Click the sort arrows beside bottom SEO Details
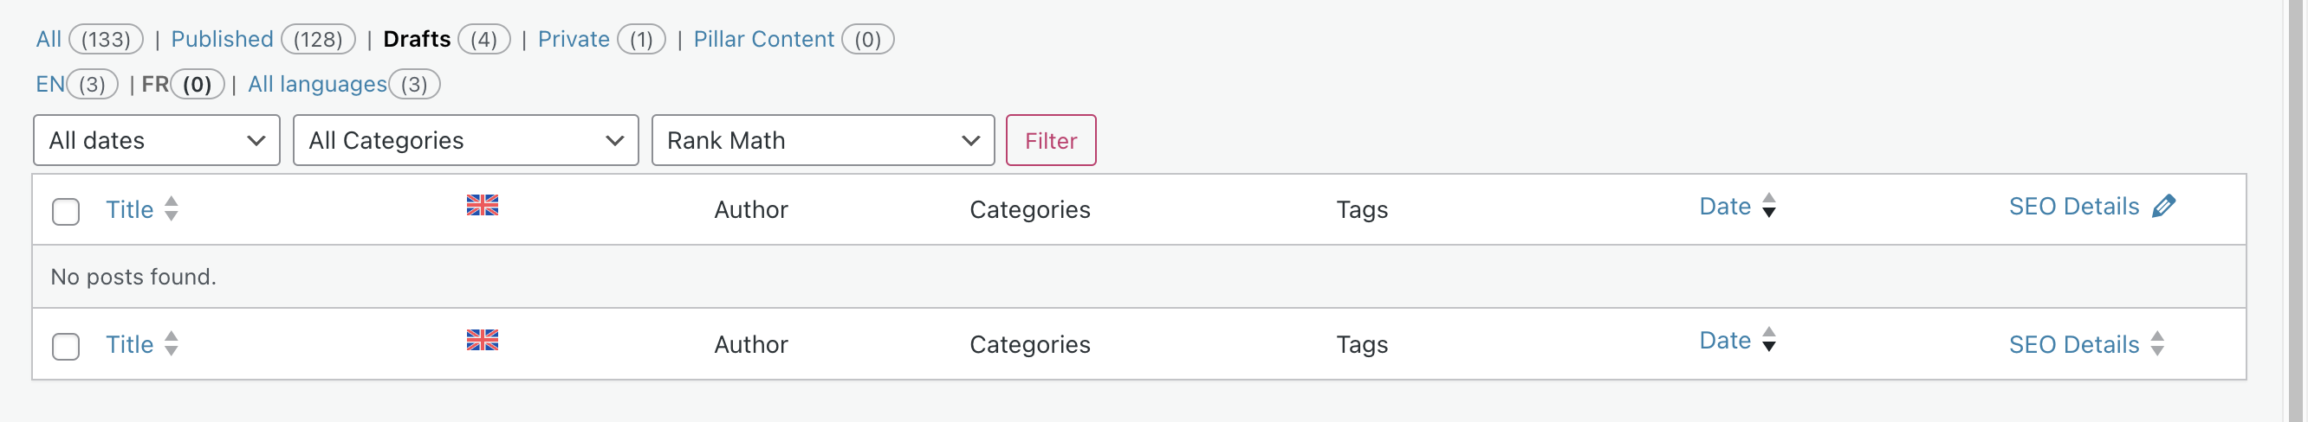 (2157, 344)
